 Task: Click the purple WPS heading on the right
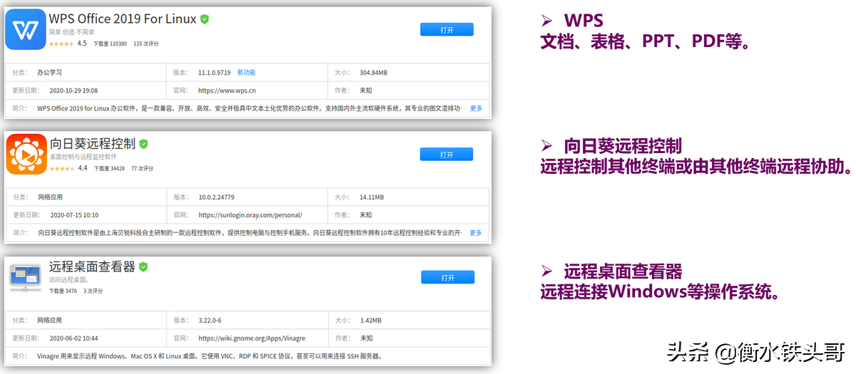tap(583, 21)
